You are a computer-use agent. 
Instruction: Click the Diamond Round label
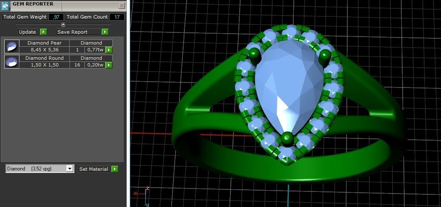click(x=44, y=58)
